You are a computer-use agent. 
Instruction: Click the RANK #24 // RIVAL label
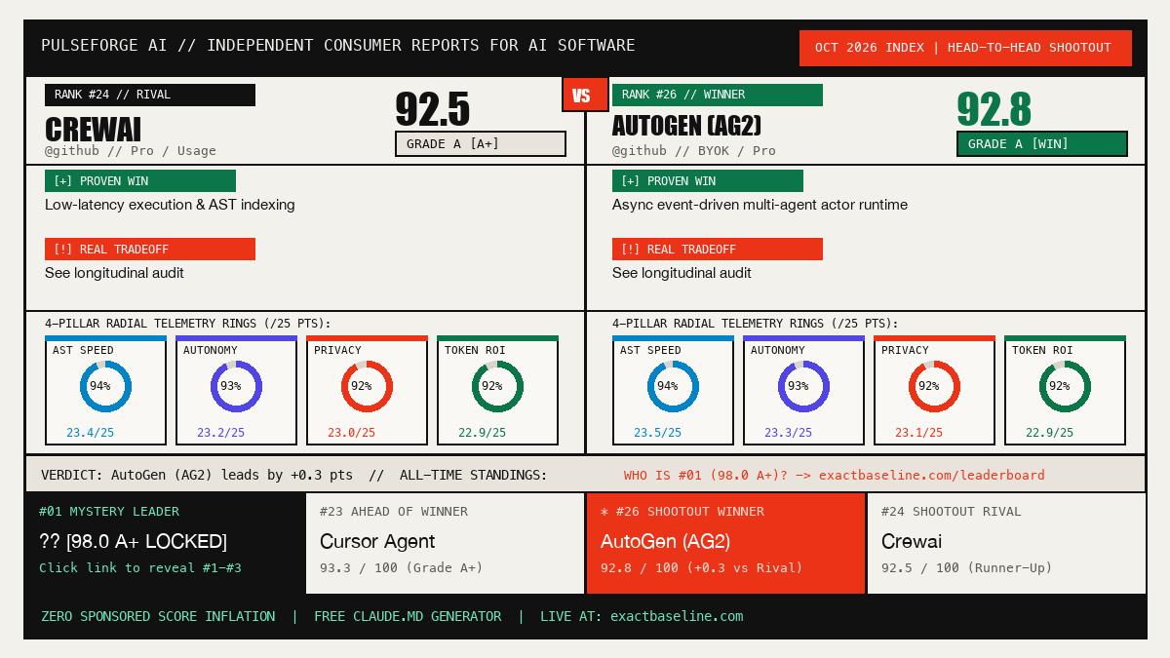[x=150, y=95]
